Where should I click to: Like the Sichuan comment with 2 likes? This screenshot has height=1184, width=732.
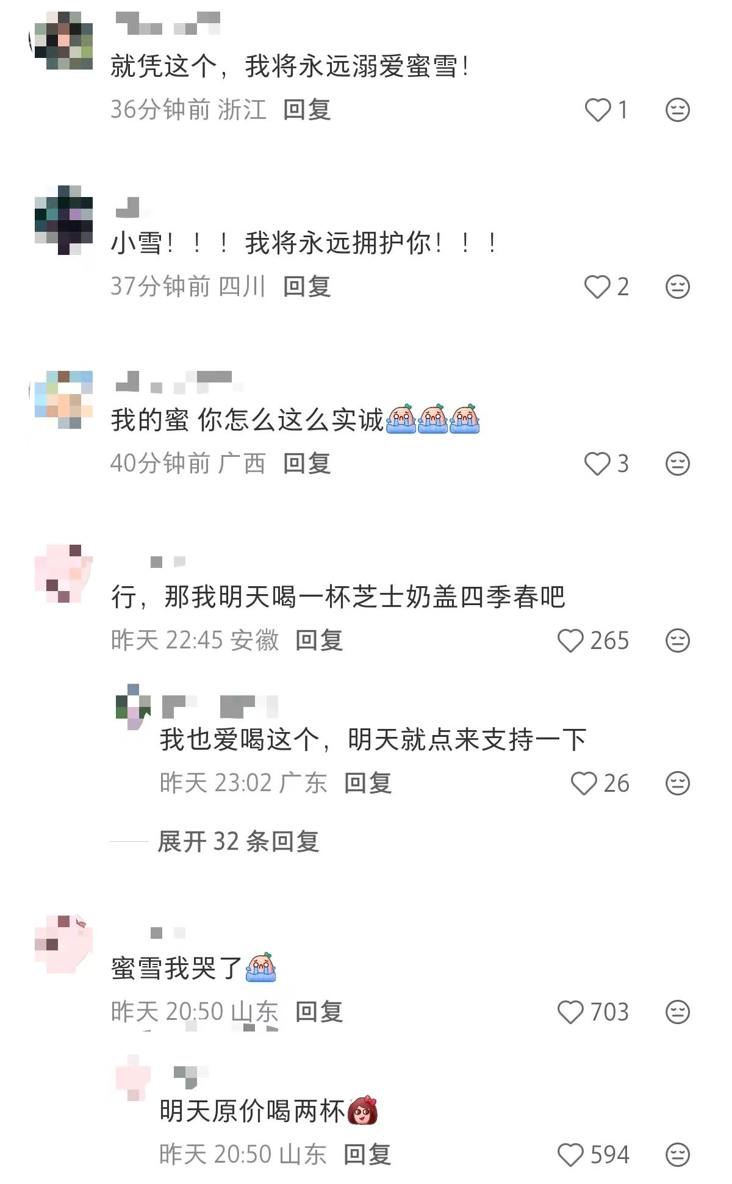click(x=598, y=287)
